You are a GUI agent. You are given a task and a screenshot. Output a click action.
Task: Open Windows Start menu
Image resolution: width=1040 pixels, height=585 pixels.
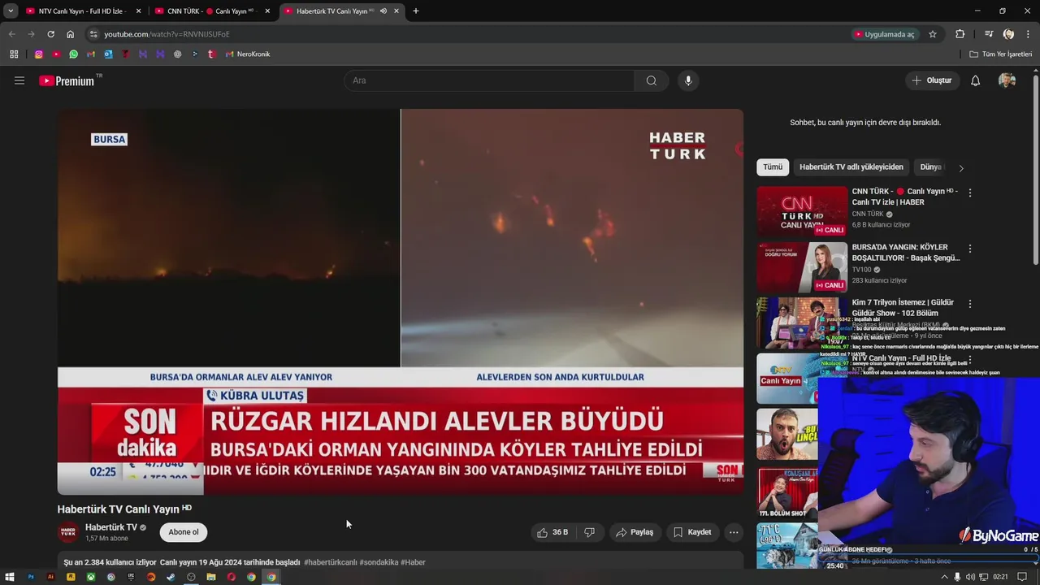pyautogui.click(x=11, y=577)
